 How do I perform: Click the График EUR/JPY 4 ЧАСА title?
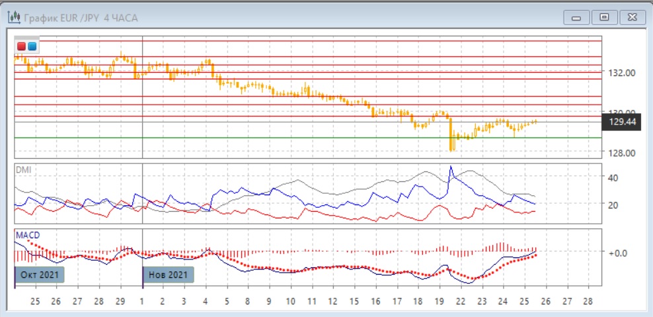point(81,18)
